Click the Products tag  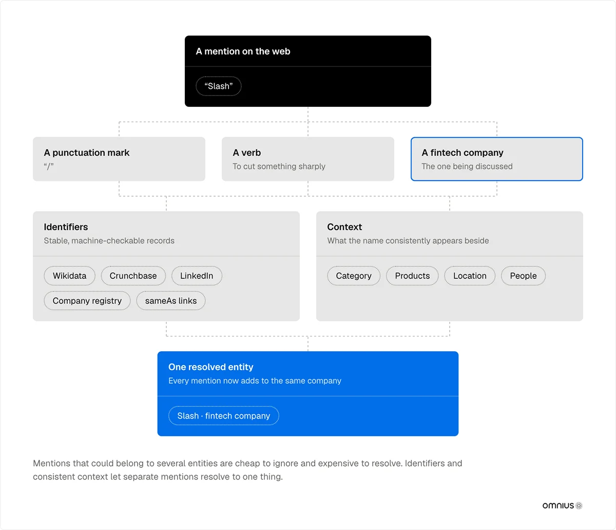tap(413, 276)
